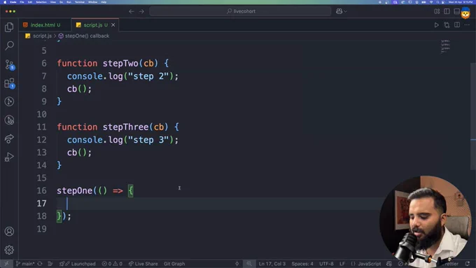This screenshot has height=268, width=476.
Task: Click the Customize Layout icon
Action: tap(437, 11)
